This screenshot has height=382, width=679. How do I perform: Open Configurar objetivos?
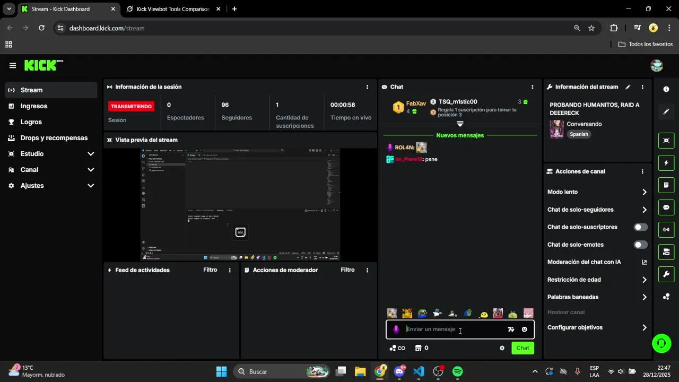click(597, 327)
